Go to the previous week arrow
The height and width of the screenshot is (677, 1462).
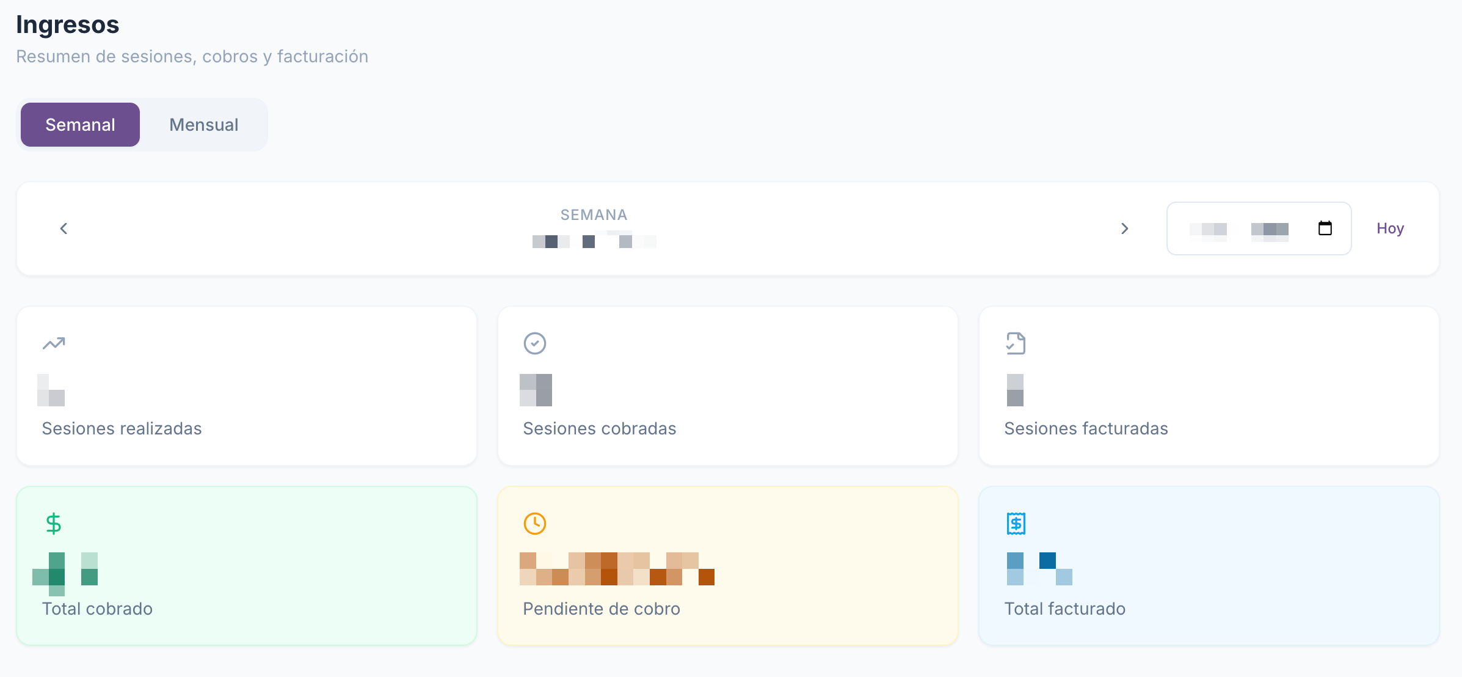click(x=64, y=229)
